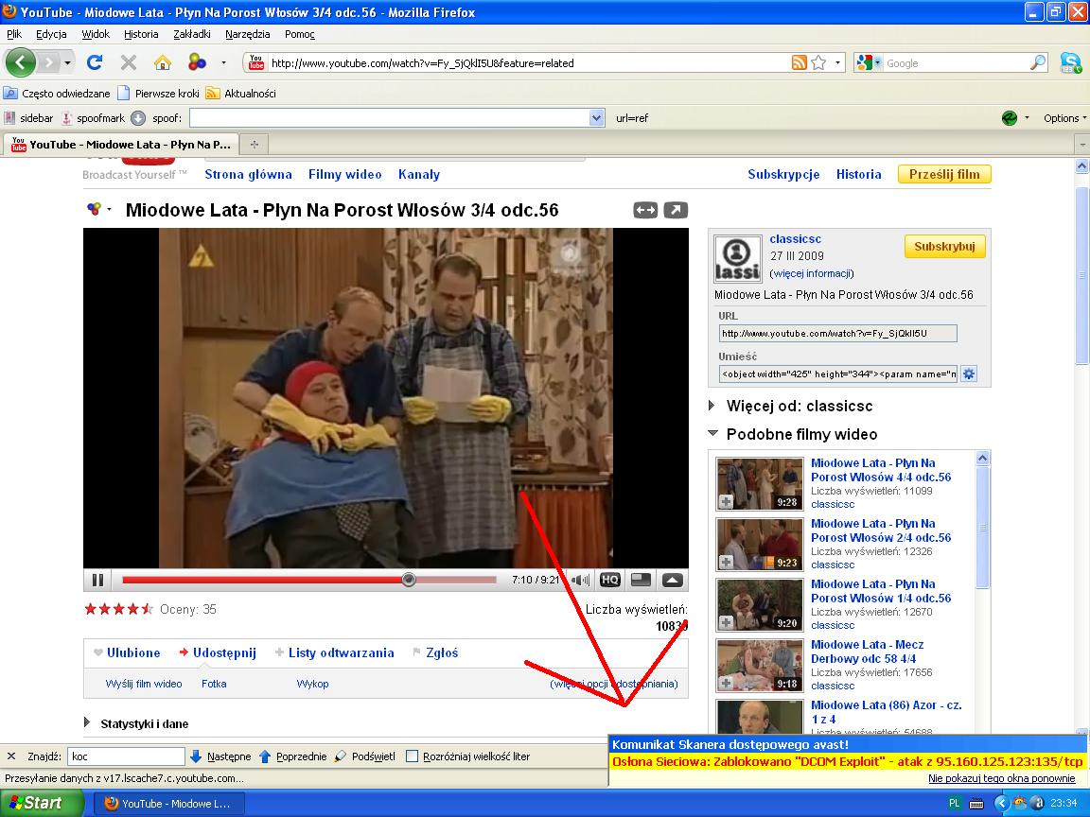Enable 'Rozróżniaj wielkość liter' checkbox
This screenshot has width=1090, height=817.
(412, 756)
